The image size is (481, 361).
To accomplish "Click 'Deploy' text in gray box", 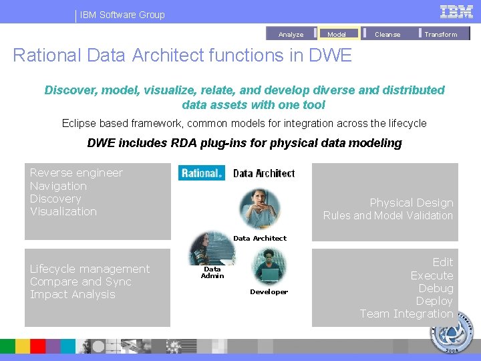I will tap(434, 301).
